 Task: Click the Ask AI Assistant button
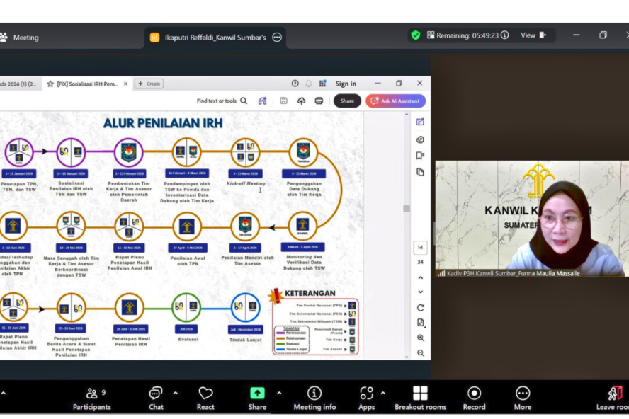[x=395, y=101]
